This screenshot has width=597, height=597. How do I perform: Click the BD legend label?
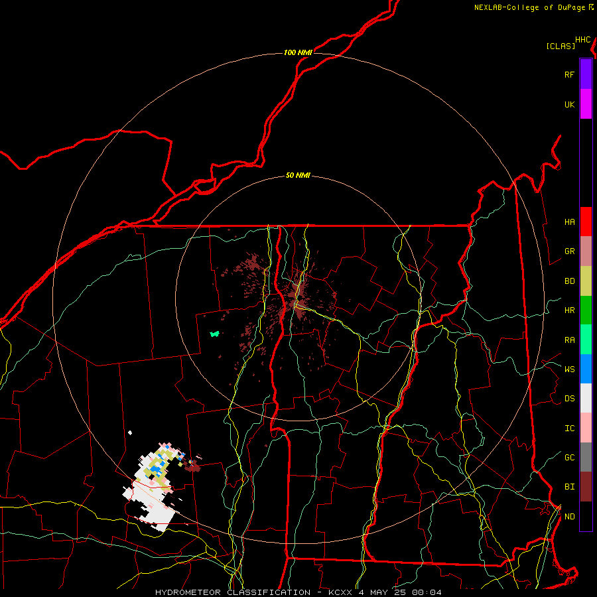click(x=569, y=281)
